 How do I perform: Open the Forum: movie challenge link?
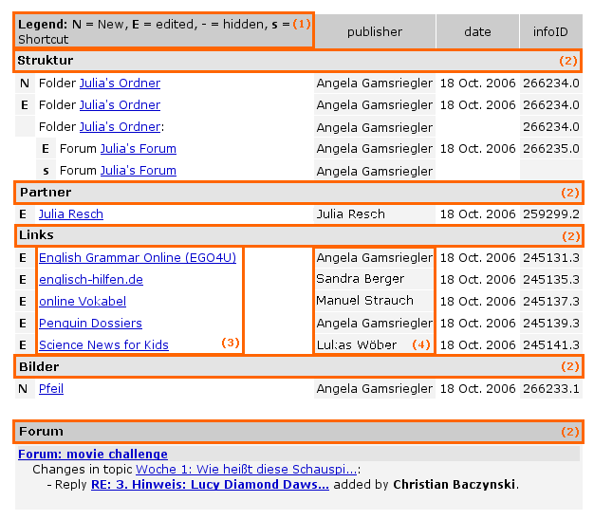[x=93, y=455]
